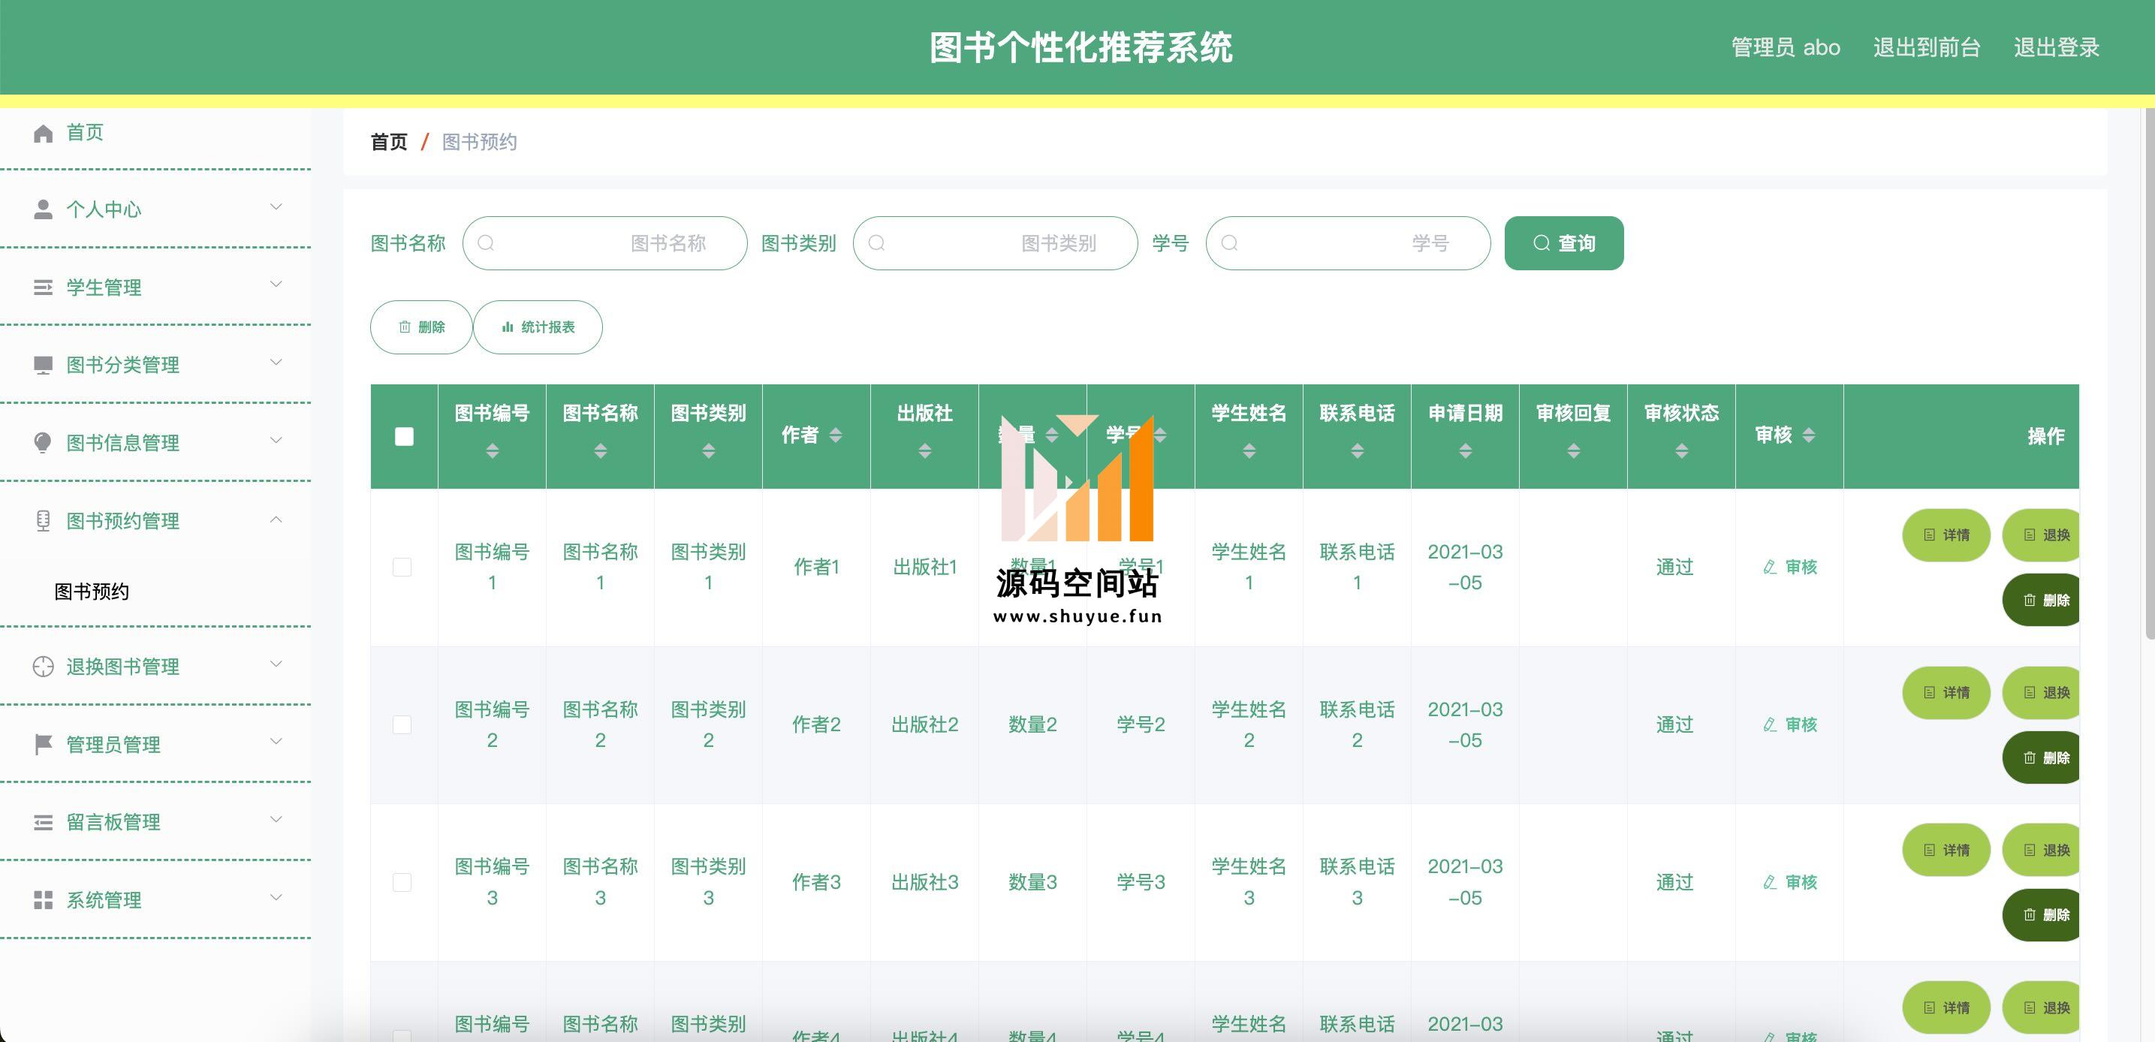Open 留言板管理 sidebar menu
Screen dimensions: 2155x1042
point(155,823)
